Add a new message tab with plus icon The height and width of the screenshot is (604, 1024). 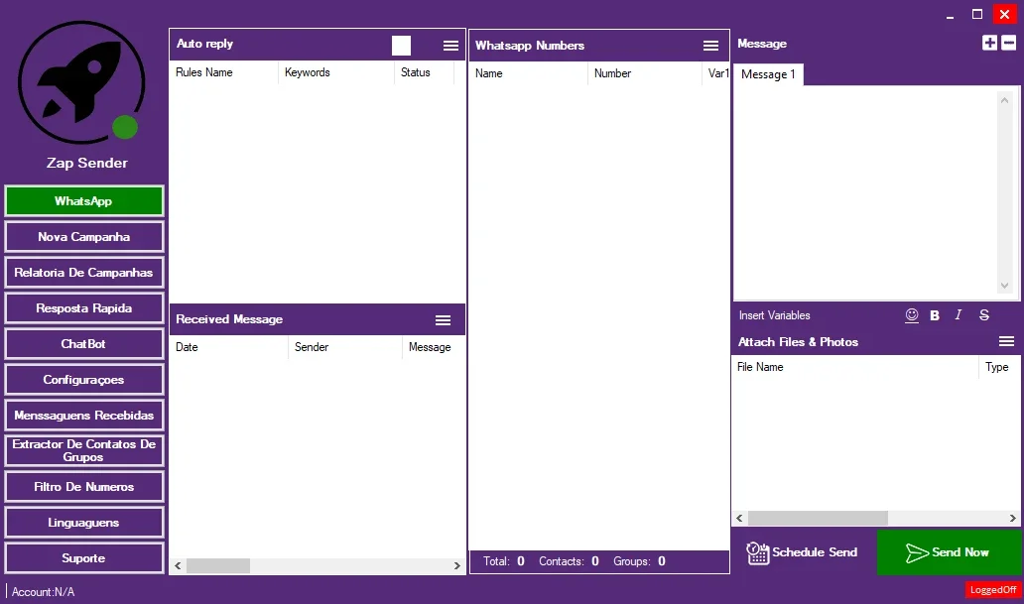[x=989, y=43]
